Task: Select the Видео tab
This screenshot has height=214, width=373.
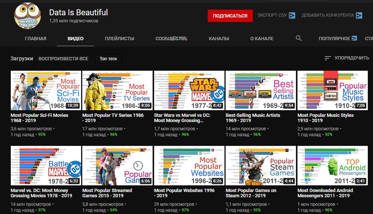Action: click(x=75, y=39)
